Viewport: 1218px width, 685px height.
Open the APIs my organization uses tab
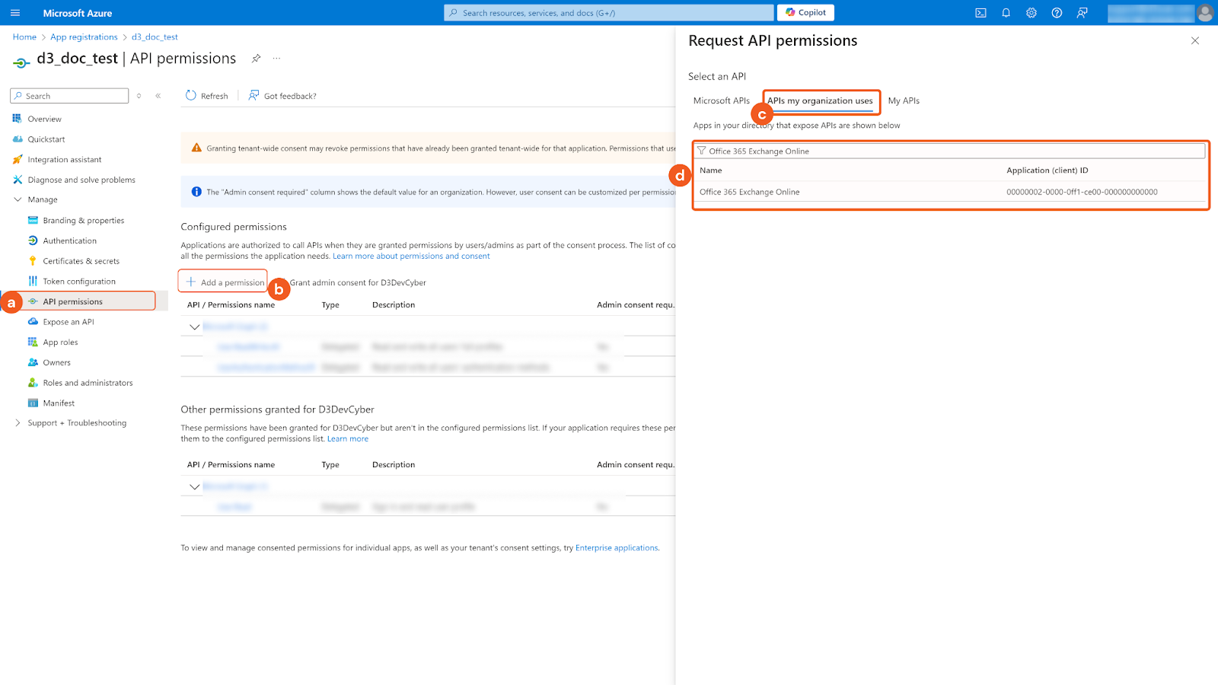(821, 100)
